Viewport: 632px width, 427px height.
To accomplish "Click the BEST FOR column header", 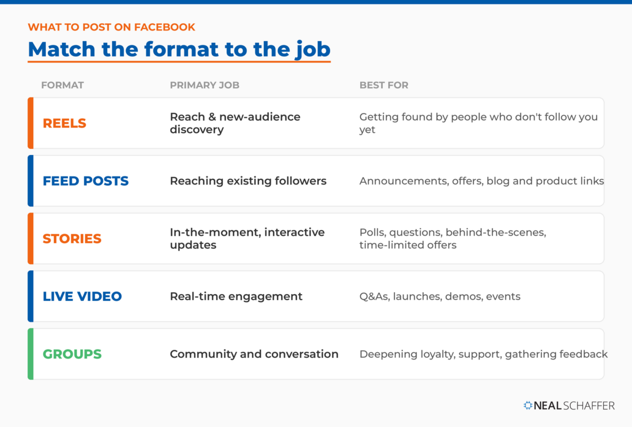I will [x=384, y=85].
